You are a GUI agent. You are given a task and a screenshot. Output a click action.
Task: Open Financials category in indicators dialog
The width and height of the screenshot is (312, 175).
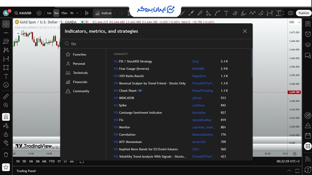click(83, 82)
